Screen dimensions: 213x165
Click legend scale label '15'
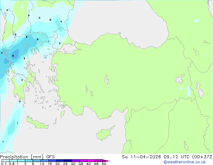pyautogui.click(x=50, y=164)
